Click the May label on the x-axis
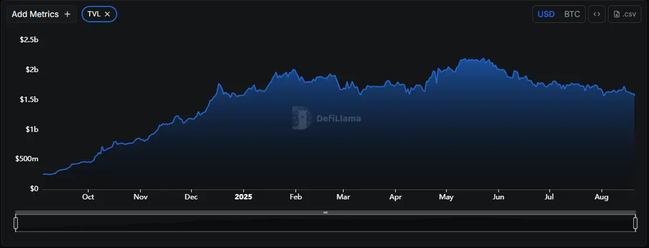The width and height of the screenshot is (649, 248). pos(446,198)
